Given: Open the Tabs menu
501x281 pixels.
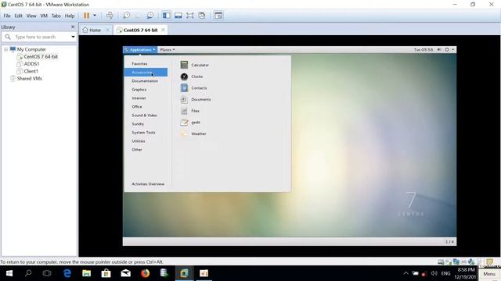Looking at the screenshot, I should pyautogui.click(x=56, y=16).
